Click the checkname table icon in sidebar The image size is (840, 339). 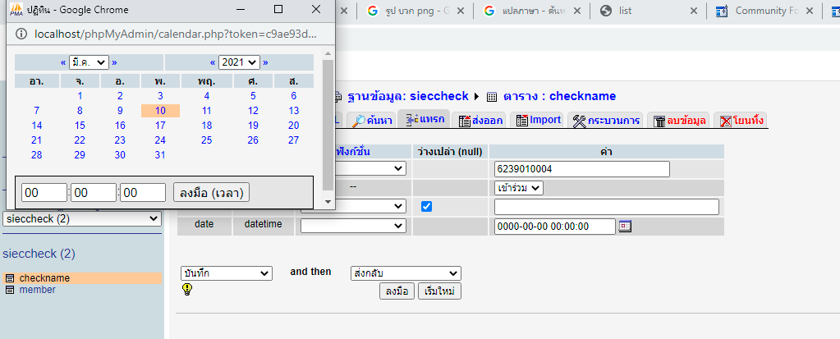(x=10, y=278)
